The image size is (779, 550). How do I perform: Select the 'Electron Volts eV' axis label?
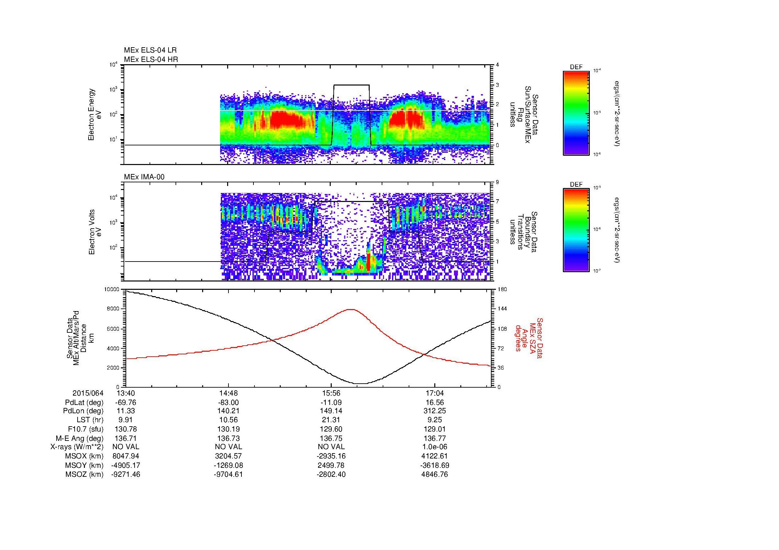tap(95, 232)
